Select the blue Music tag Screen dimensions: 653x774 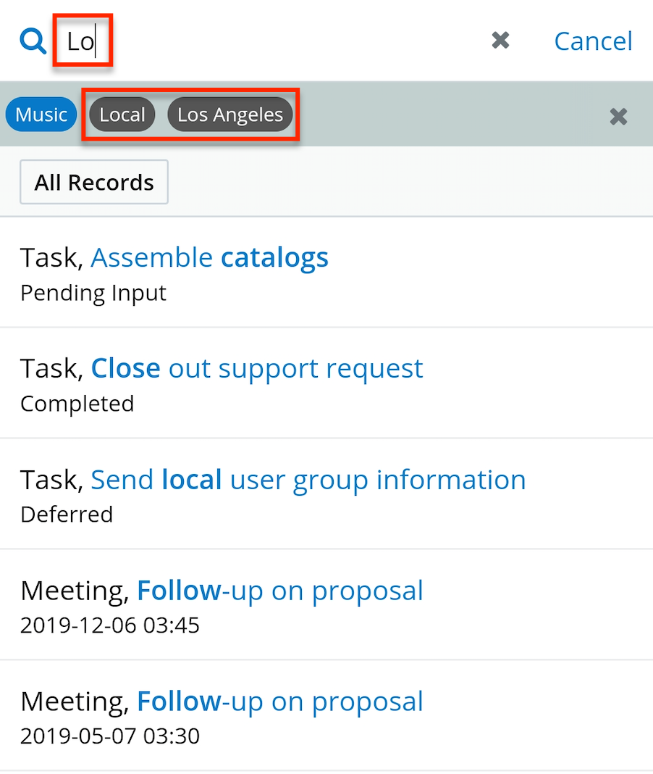pos(41,115)
